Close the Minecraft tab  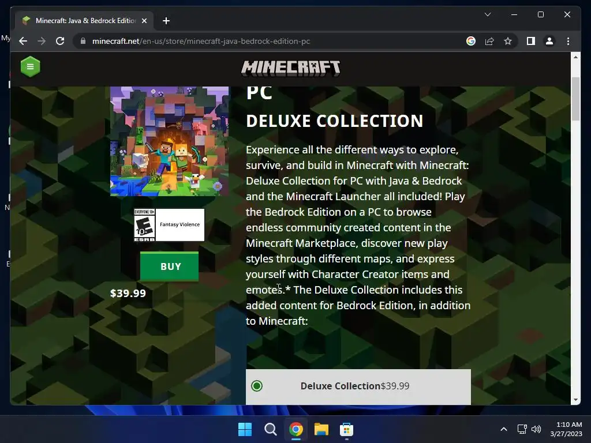coord(144,21)
